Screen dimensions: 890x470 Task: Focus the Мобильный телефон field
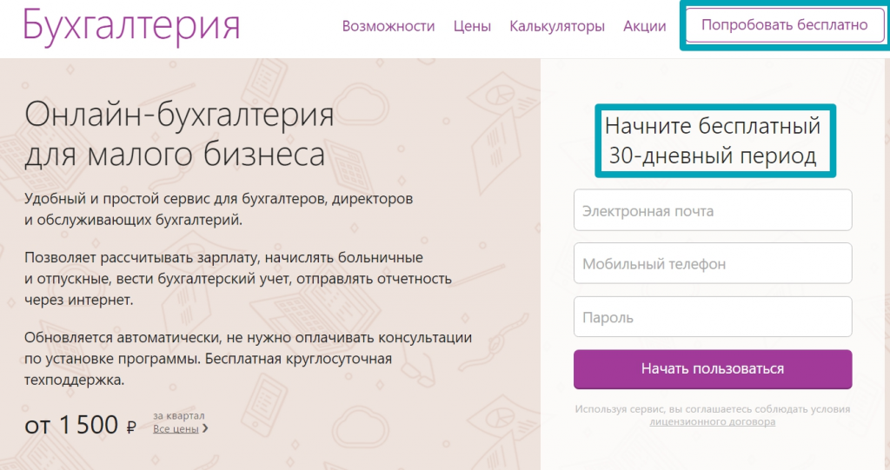point(713,263)
